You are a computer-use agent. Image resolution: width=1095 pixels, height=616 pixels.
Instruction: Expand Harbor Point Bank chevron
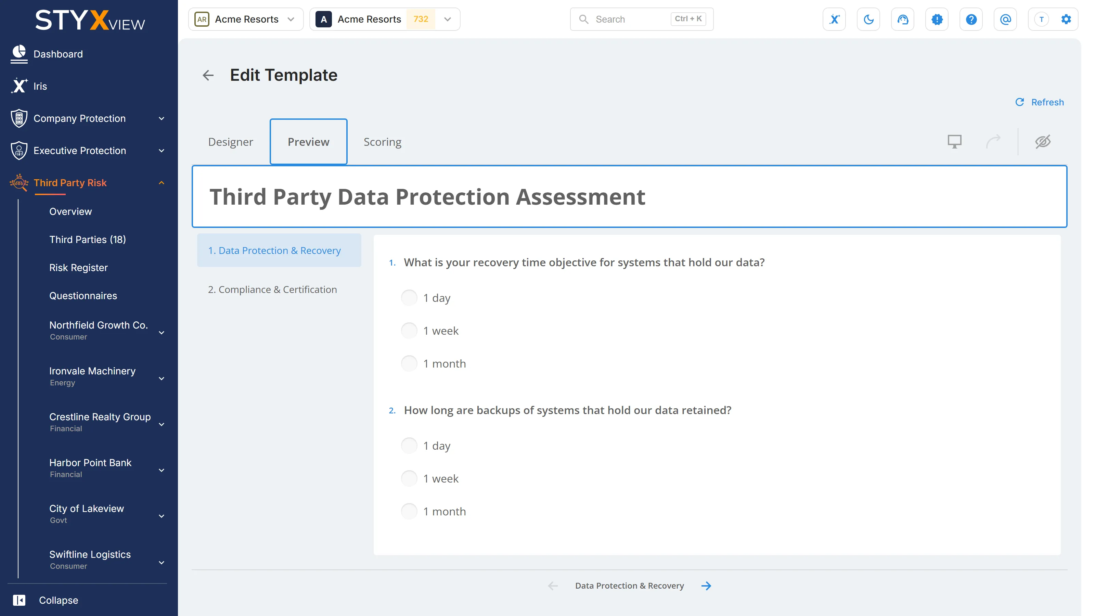click(162, 471)
